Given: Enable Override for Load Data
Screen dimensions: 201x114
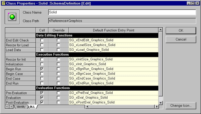Looking at the screenshot, I should (59, 50).
